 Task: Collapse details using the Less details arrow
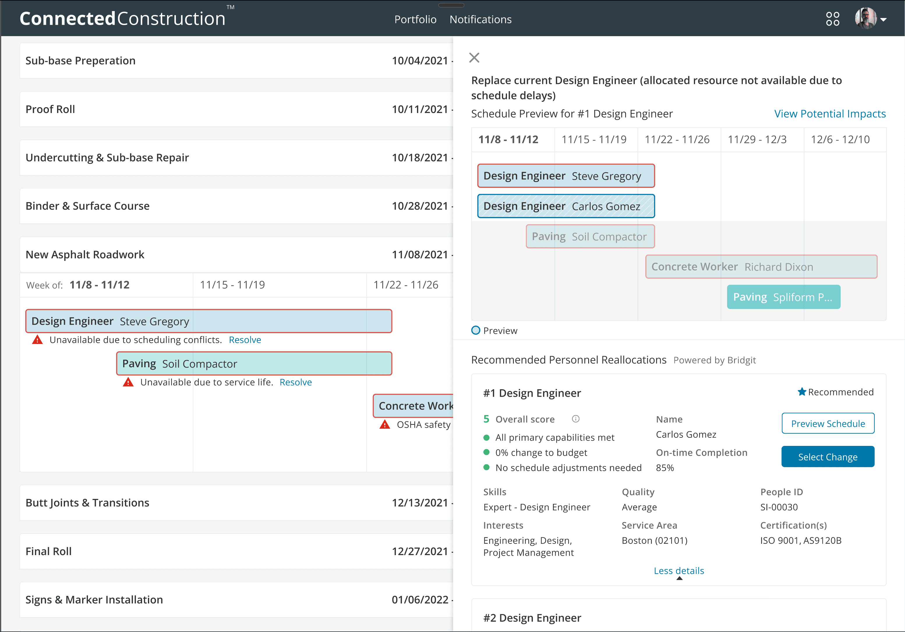pyautogui.click(x=679, y=578)
